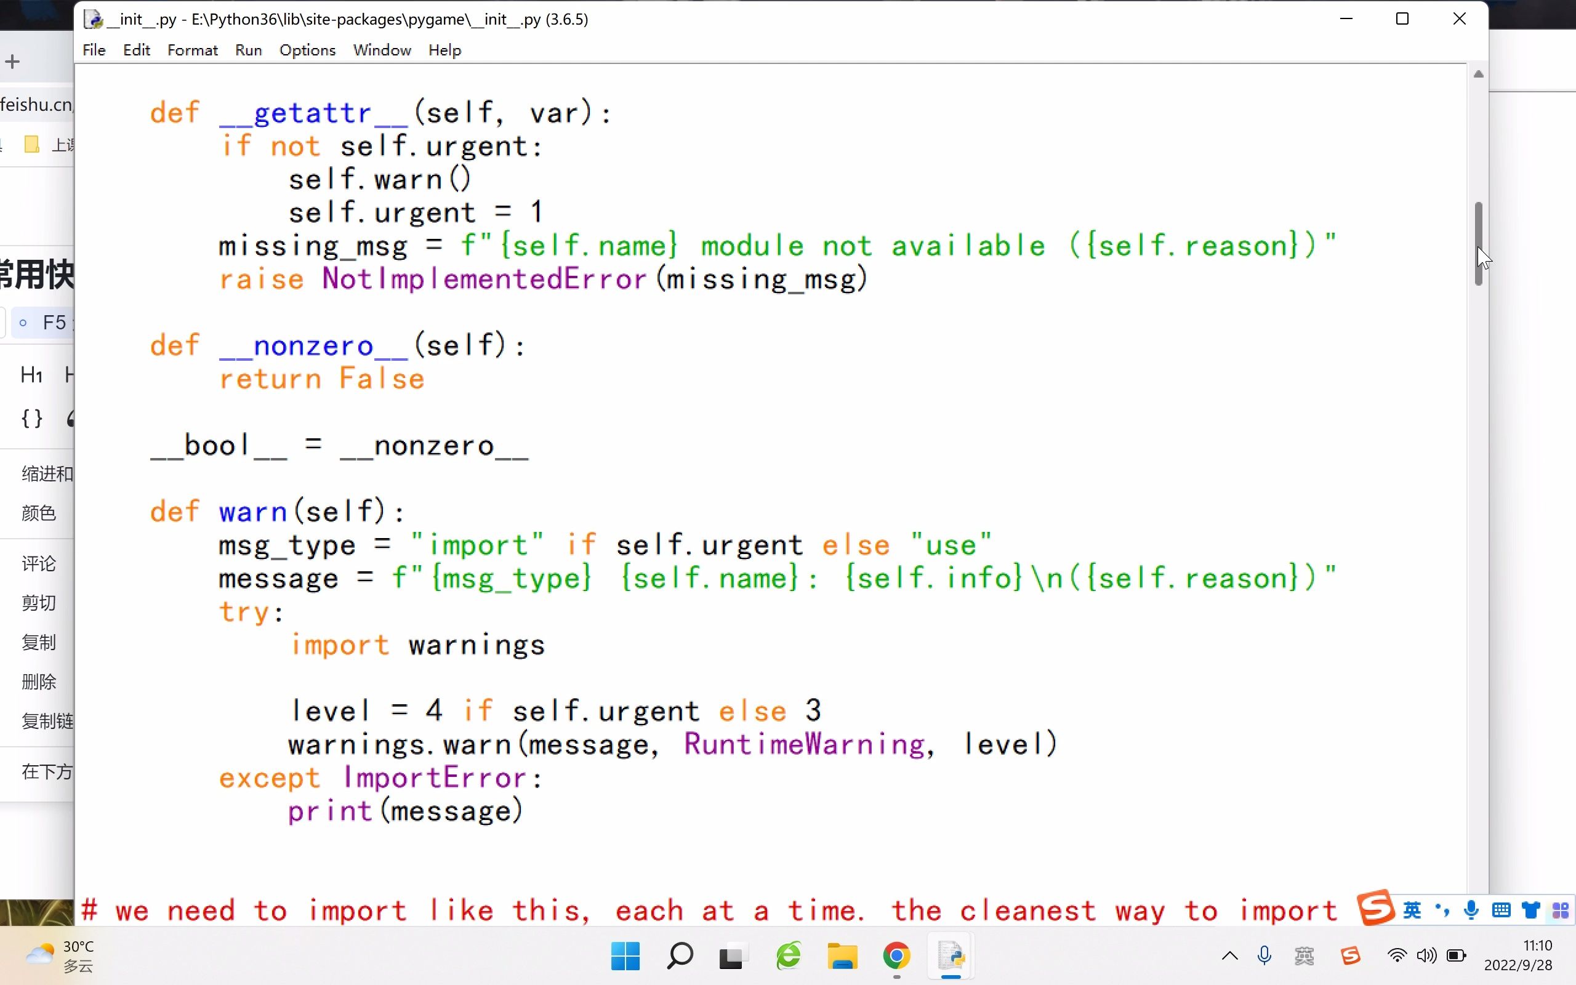The width and height of the screenshot is (1576, 985).
Task: Click the Format menu
Action: pos(193,50)
